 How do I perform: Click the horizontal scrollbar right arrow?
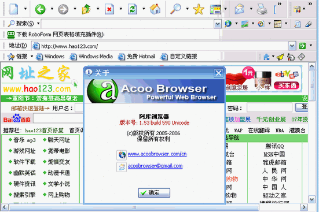(304, 207)
